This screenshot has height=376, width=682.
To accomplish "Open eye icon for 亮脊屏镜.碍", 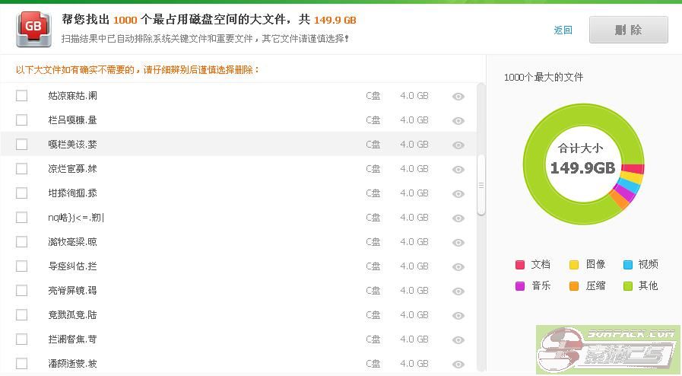I will click(458, 291).
